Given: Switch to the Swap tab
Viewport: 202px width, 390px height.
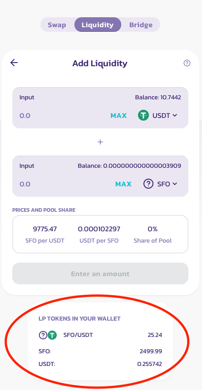Looking at the screenshot, I should point(57,25).
